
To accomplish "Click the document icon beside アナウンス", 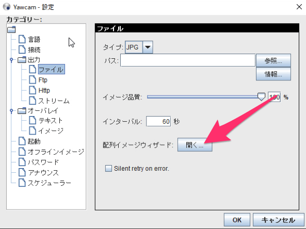I will pos(22,172).
